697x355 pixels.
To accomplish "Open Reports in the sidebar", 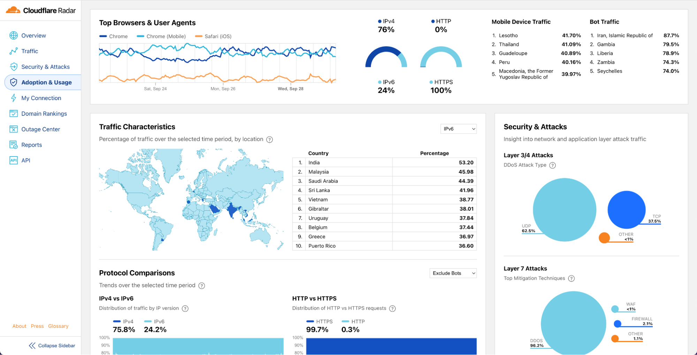I will click(x=31, y=145).
